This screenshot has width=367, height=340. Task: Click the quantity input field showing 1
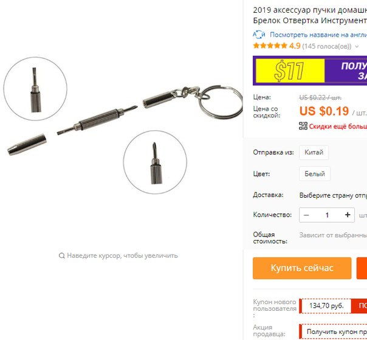[x=327, y=215]
